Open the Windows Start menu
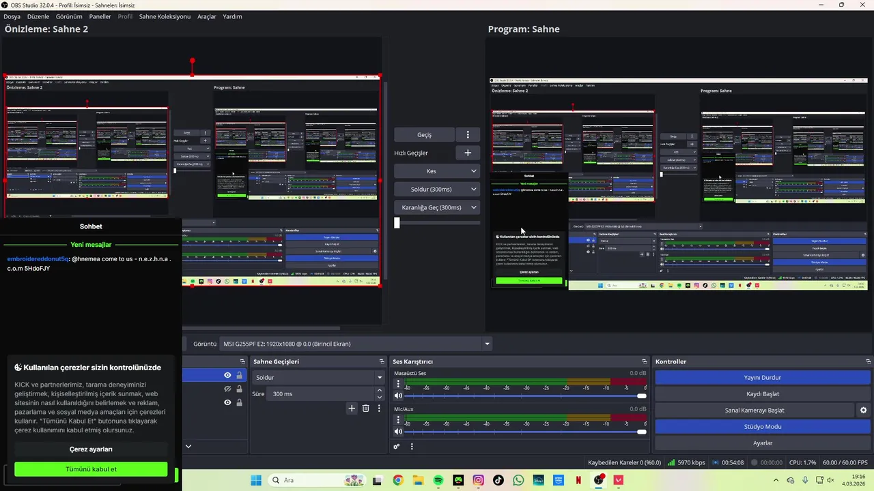 coord(256,480)
